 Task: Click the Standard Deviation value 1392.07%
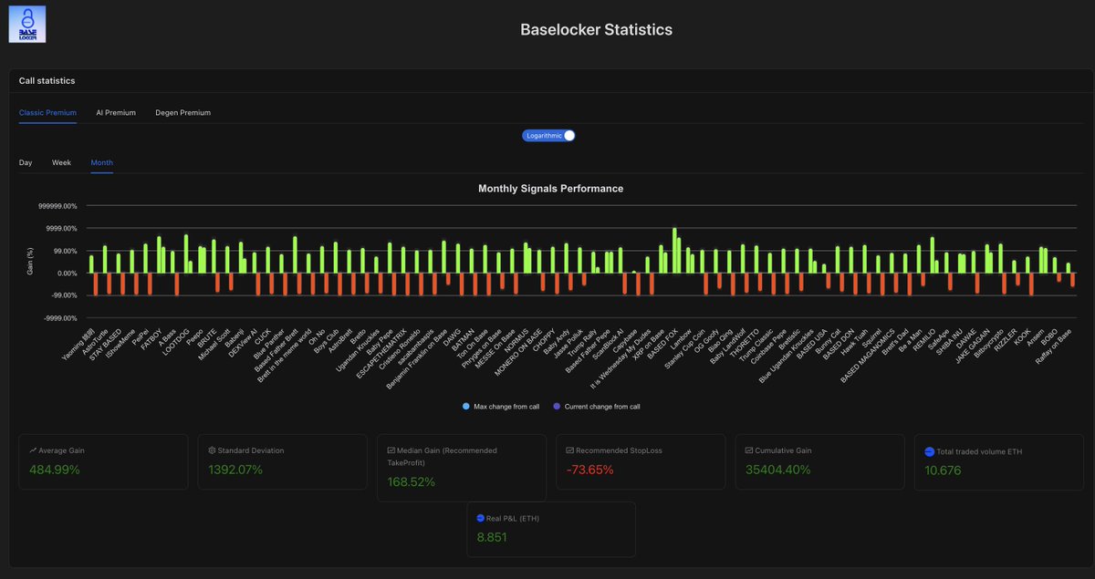pyautogui.click(x=235, y=470)
